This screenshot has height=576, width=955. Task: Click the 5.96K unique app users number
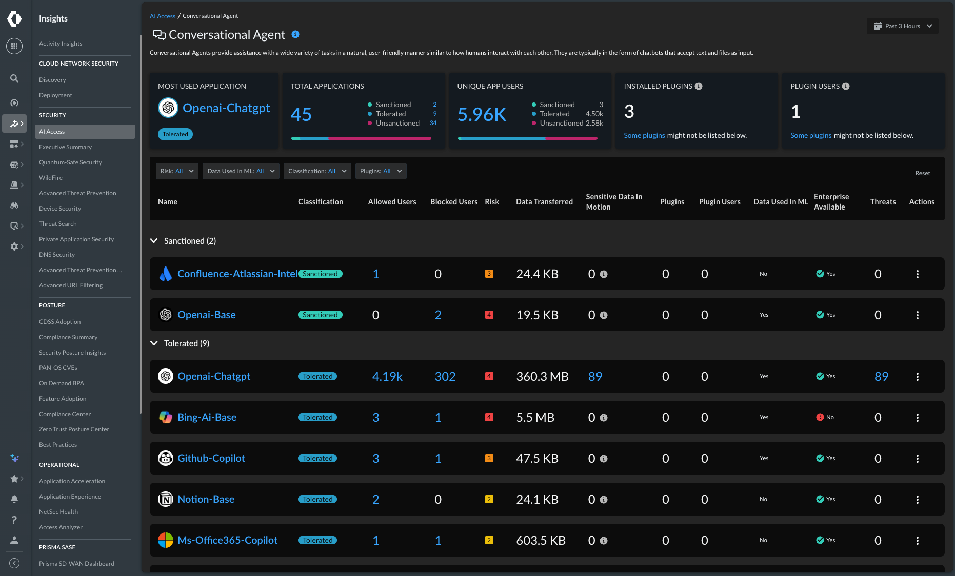click(482, 114)
